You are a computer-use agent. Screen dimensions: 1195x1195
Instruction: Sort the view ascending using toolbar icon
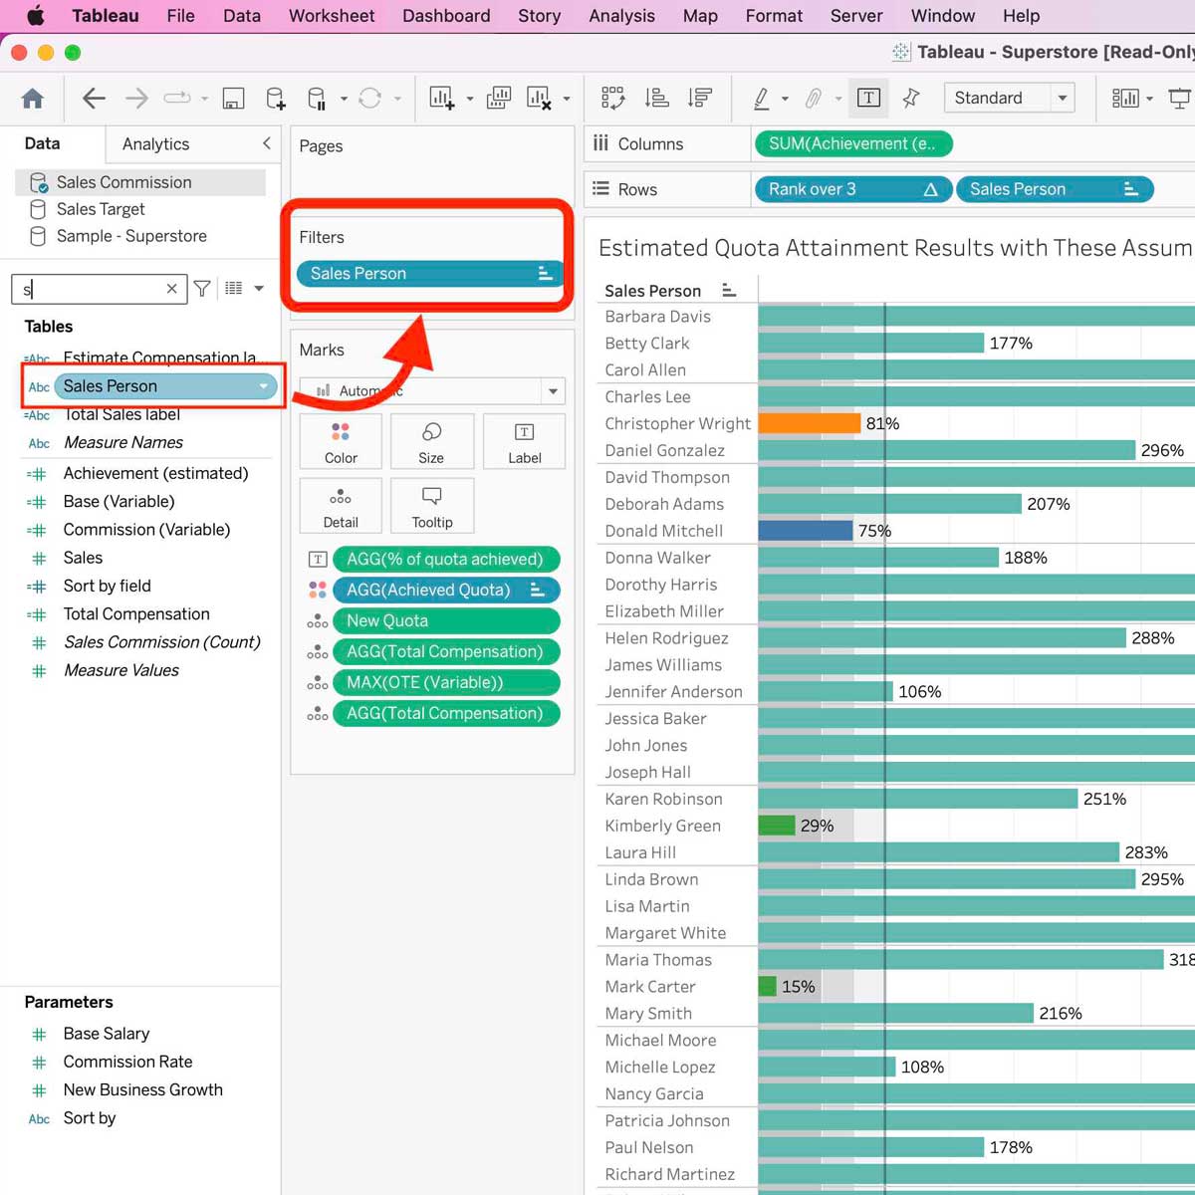pyautogui.click(x=655, y=98)
